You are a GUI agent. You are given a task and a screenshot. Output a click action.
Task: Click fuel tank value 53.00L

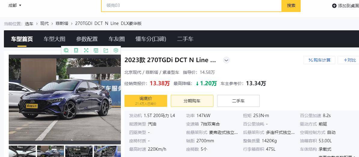pos(325,141)
